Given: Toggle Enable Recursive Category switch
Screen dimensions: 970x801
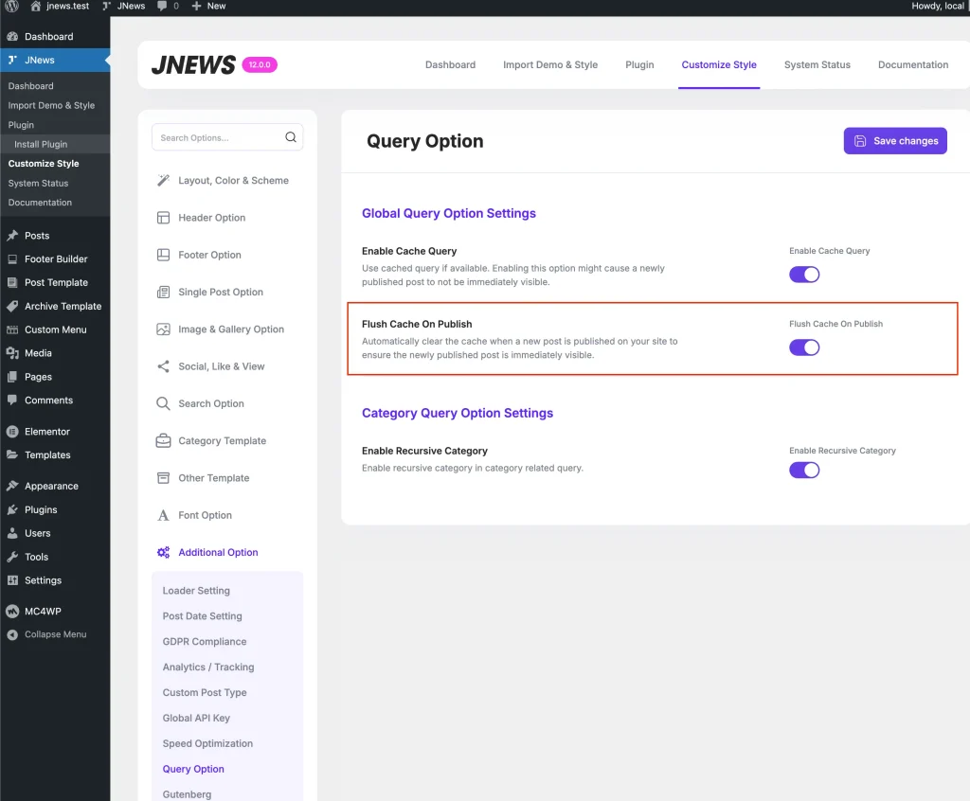Looking at the screenshot, I should [x=804, y=470].
